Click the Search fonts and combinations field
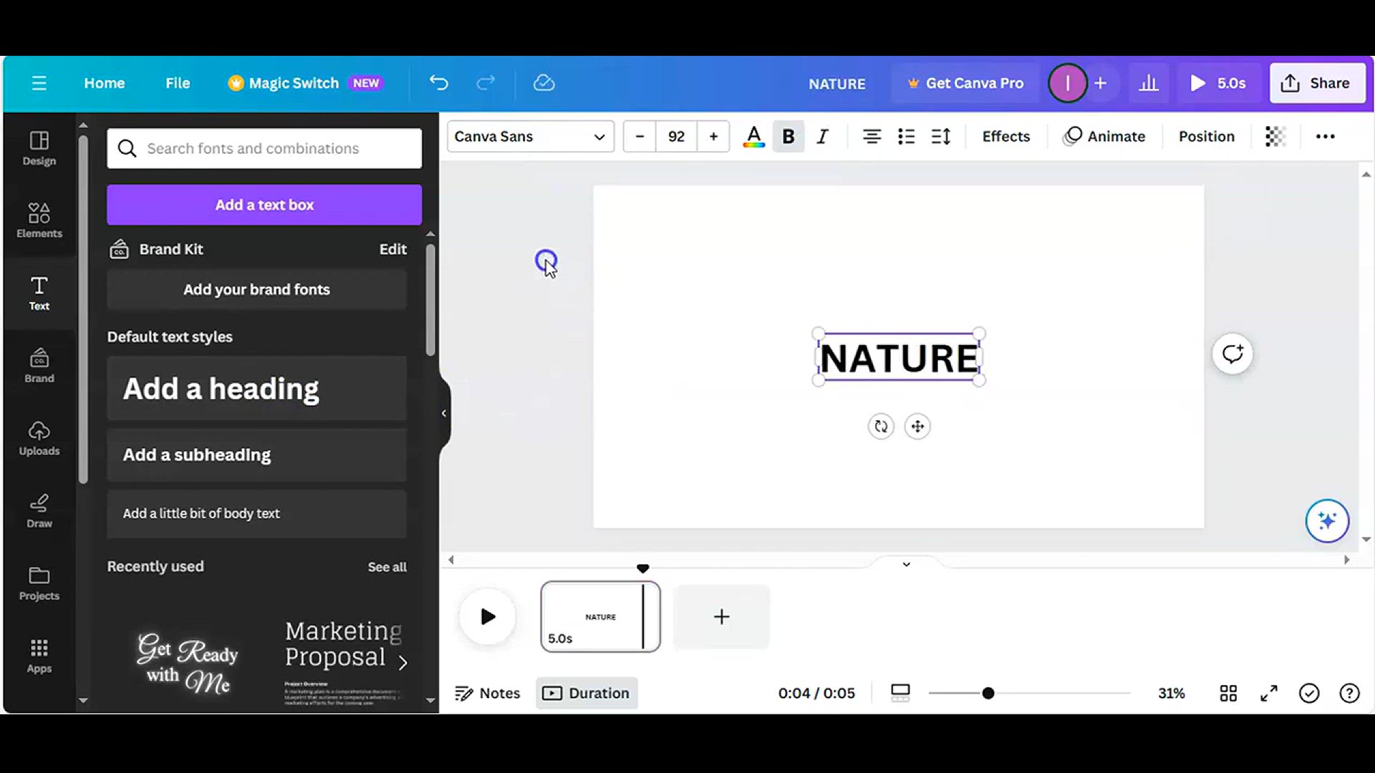 tap(264, 148)
